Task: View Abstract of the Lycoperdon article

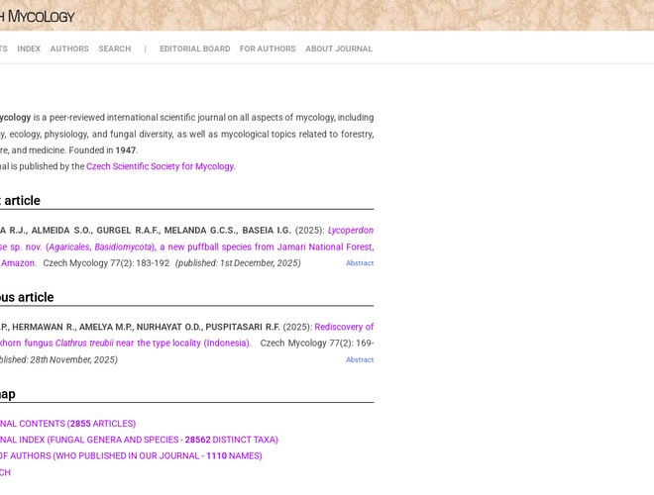Action: coord(360,263)
